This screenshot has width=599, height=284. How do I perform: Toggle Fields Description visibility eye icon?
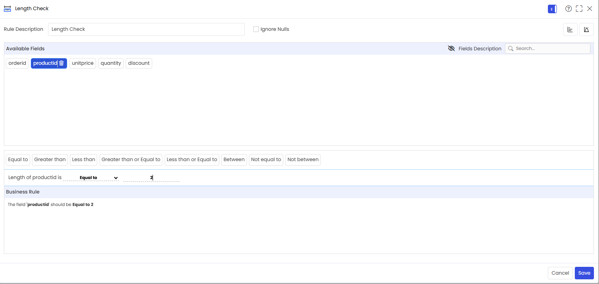(x=451, y=49)
